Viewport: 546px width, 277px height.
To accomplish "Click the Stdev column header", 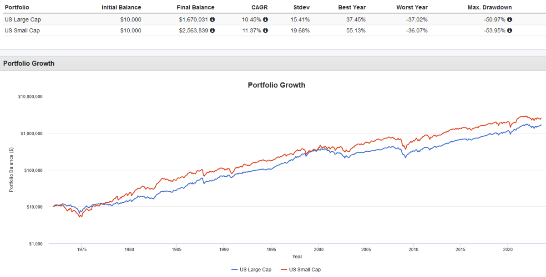I will click(x=301, y=7).
